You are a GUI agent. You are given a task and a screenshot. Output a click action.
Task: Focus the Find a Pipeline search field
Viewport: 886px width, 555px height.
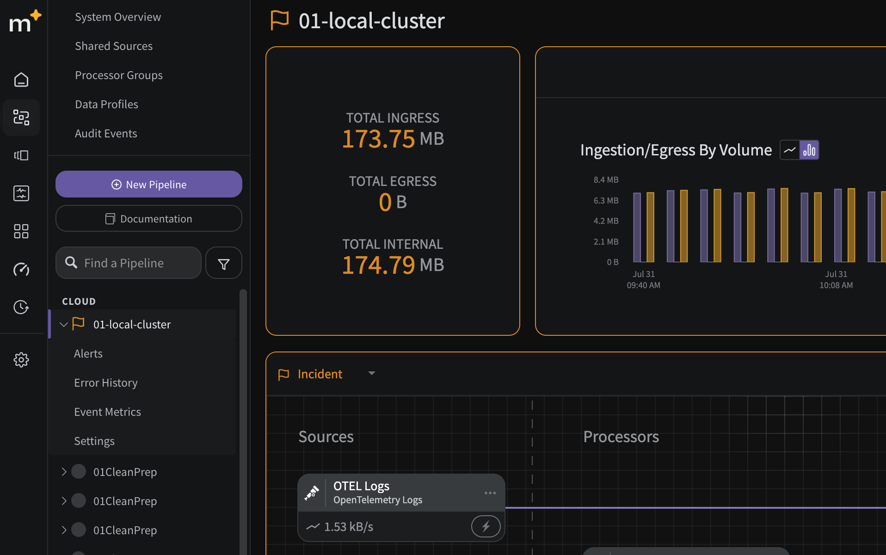coord(129,263)
